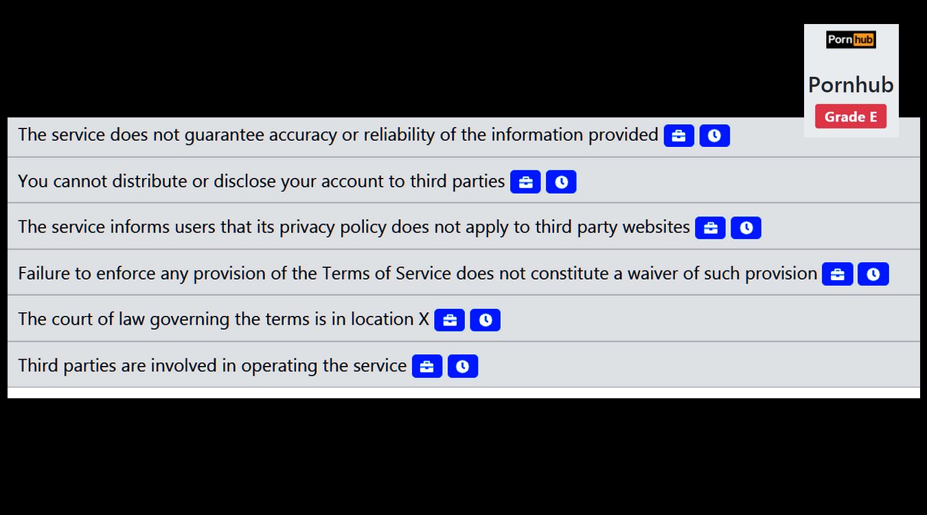Open briefcase icon for court of law row
The width and height of the screenshot is (927, 515).
coord(450,320)
